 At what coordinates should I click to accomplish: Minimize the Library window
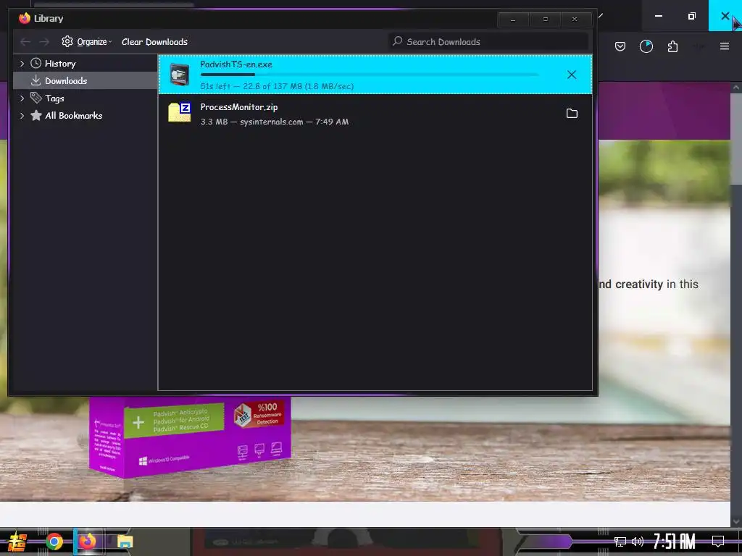pyautogui.click(x=513, y=20)
